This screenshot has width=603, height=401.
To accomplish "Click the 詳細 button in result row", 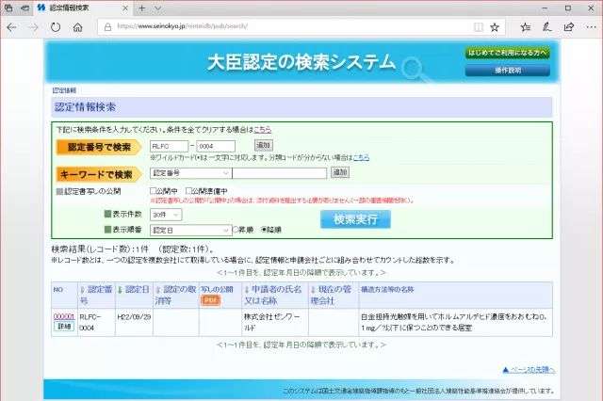I will 64,327.
